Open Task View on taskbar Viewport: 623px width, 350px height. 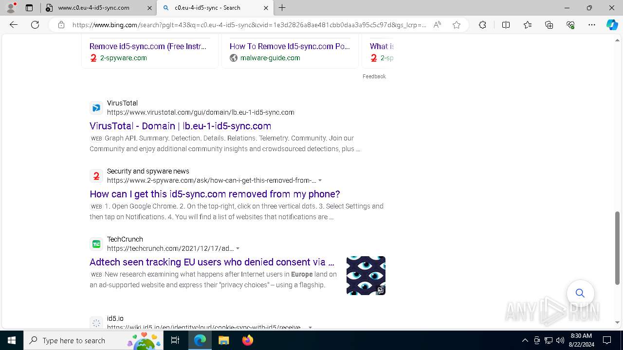(176, 340)
